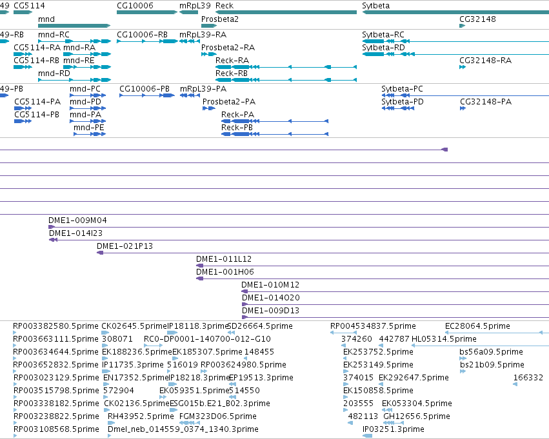Select the CG10006 gene label
The width and height of the screenshot is (549, 439).
tap(135, 6)
